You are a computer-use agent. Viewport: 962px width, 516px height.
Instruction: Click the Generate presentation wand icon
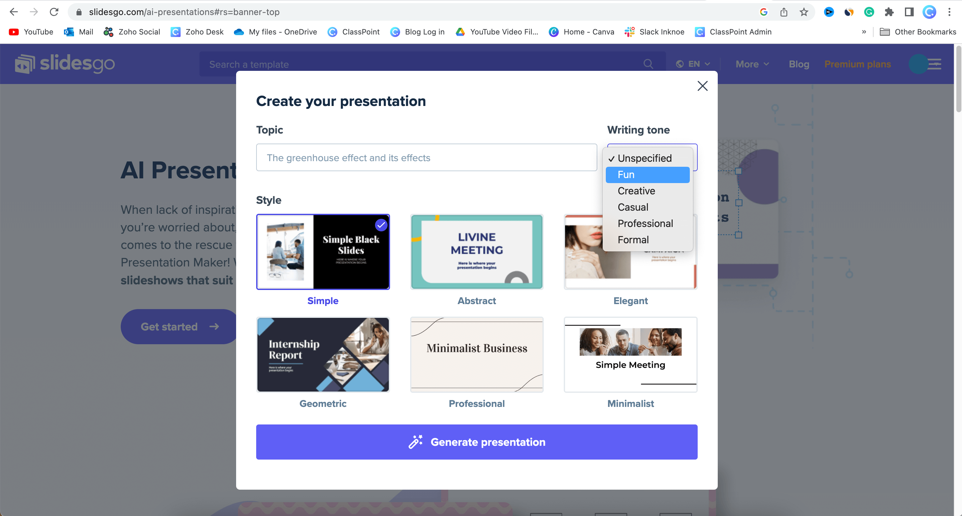pos(414,442)
